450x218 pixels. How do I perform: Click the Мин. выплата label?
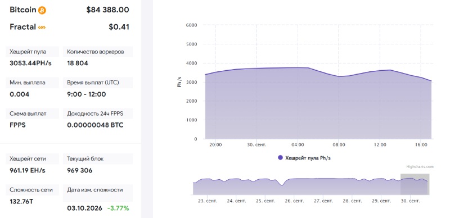point(28,83)
